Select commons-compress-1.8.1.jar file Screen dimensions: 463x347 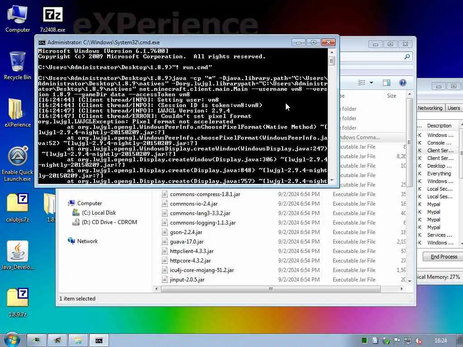coord(205,194)
